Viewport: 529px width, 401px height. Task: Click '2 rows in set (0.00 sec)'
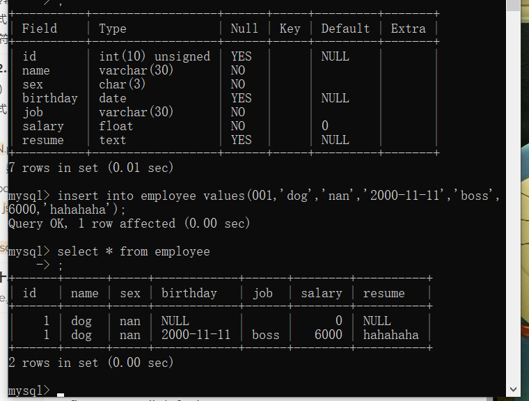pos(90,363)
